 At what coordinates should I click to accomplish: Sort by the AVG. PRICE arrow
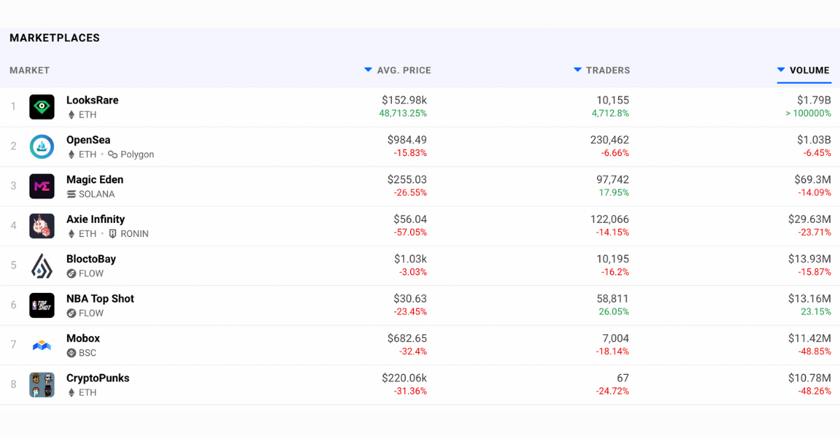(368, 70)
